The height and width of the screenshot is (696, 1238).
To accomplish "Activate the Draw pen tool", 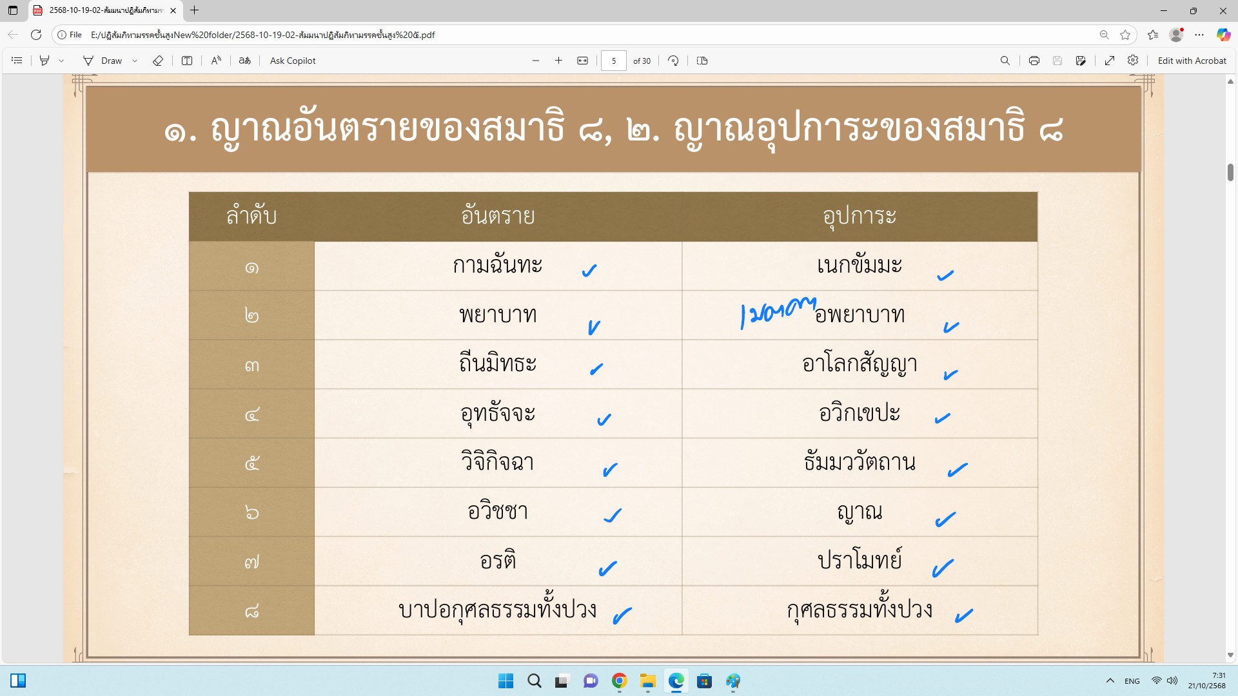I will (x=103, y=61).
